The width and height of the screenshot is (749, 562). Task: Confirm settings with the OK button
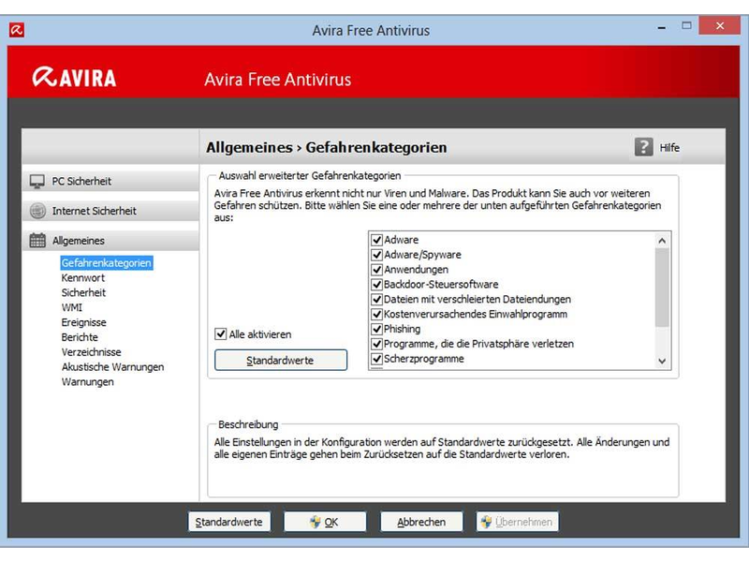point(325,522)
